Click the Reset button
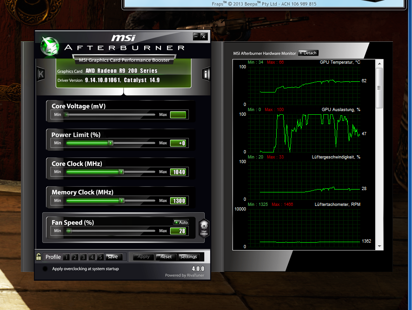The height and width of the screenshot is (310, 412). (x=166, y=257)
